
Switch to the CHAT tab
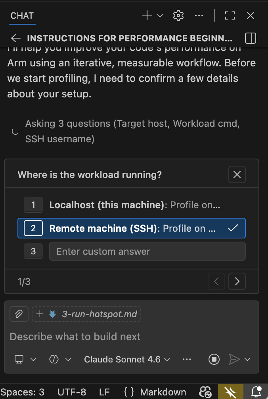pyautogui.click(x=22, y=15)
